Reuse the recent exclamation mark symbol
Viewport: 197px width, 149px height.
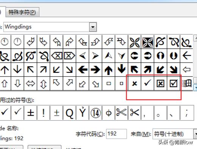[x=43, y=112]
